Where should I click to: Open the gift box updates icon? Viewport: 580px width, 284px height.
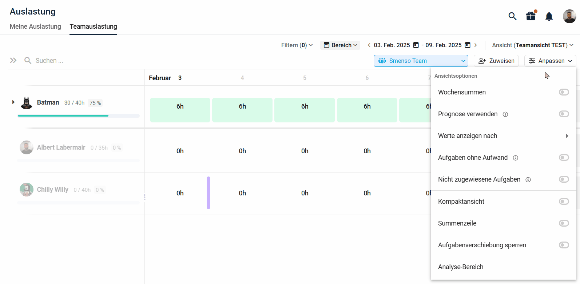[531, 16]
